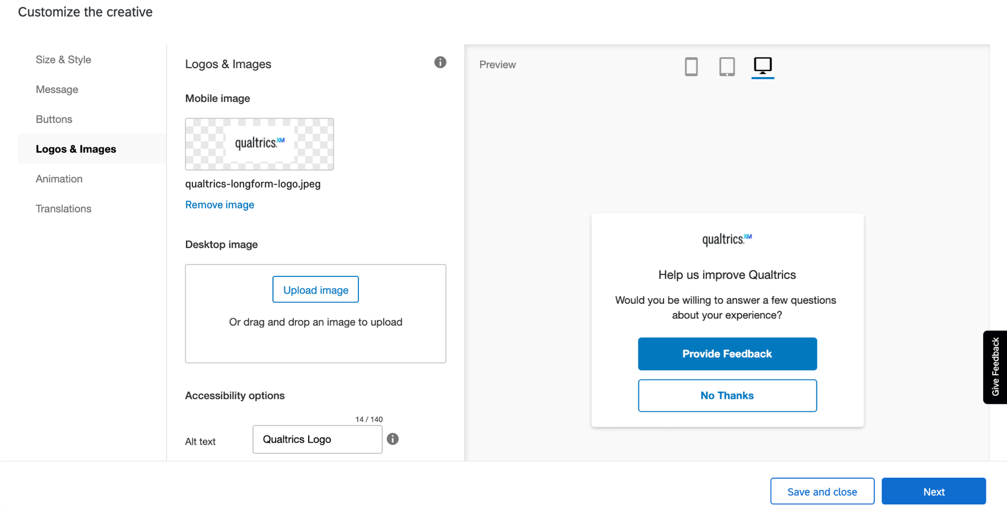1007x509 pixels.
Task: Click the alt text info icon
Action: 393,439
